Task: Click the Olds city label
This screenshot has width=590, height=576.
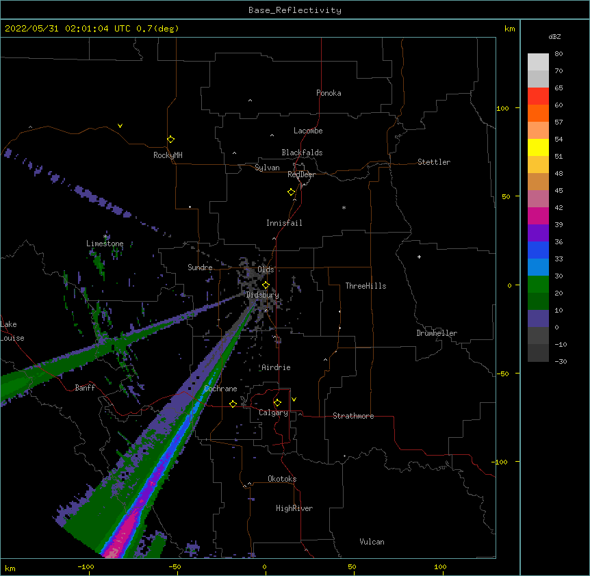Action: tap(266, 270)
